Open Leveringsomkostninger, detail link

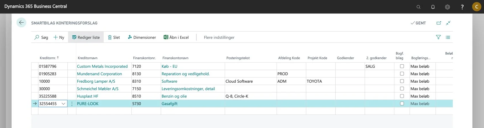tap(188, 89)
